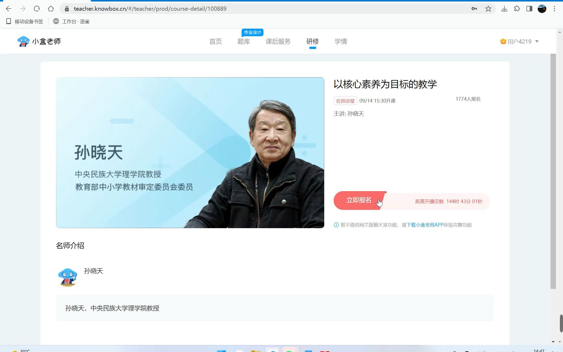The image size is (563, 352).
Task: Click the 作业设计 badge
Action: coord(253,32)
